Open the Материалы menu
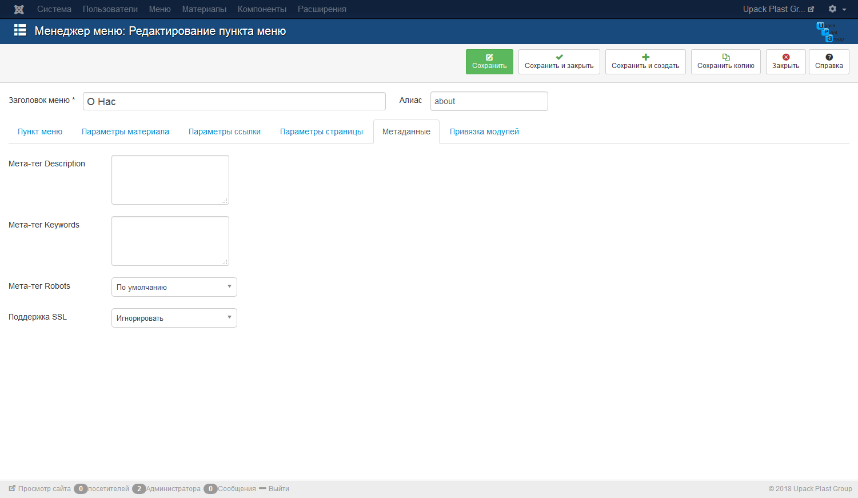858x498 pixels. click(204, 9)
